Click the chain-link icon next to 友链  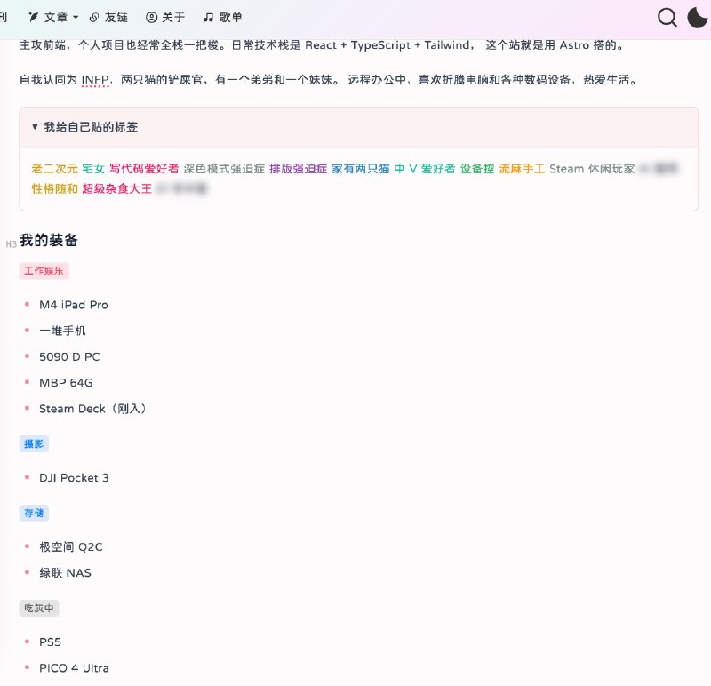(92, 17)
